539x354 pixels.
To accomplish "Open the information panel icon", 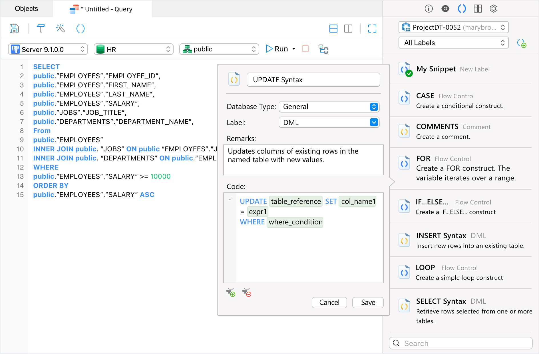I will point(428,9).
